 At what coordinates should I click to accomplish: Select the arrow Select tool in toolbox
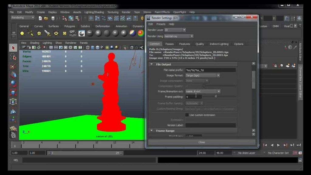pos(13,48)
